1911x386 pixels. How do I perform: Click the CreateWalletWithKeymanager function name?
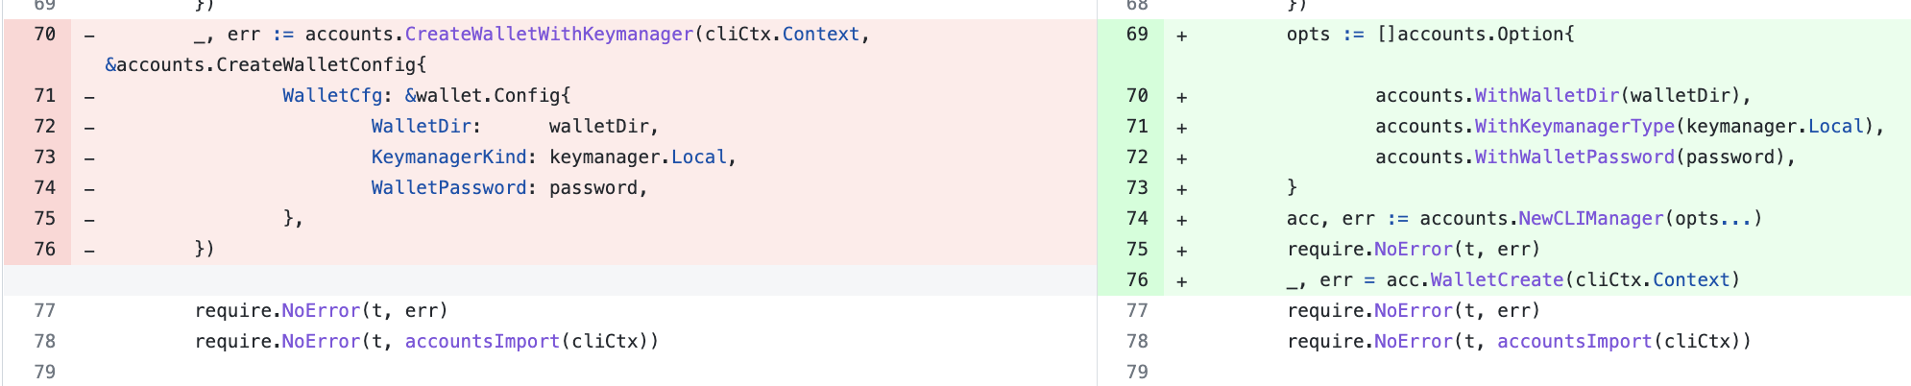[548, 35]
